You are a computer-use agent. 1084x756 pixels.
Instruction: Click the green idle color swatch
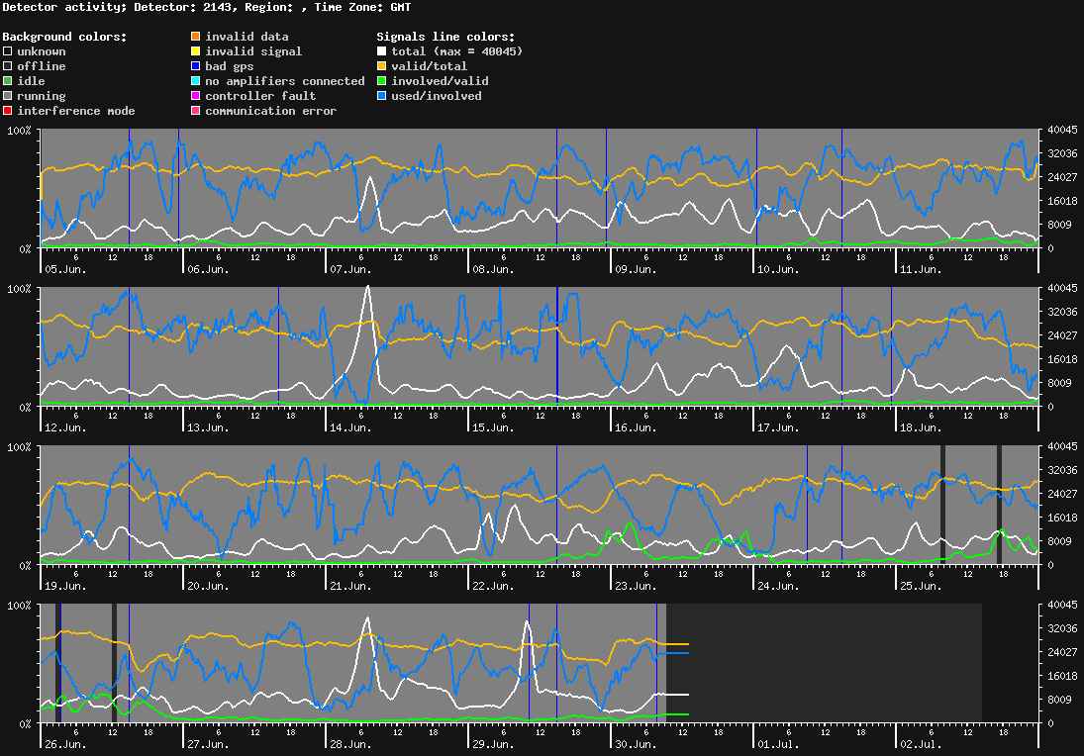pyautogui.click(x=8, y=81)
